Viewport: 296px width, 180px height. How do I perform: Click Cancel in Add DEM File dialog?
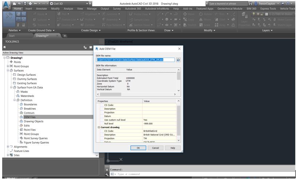(x=156, y=148)
